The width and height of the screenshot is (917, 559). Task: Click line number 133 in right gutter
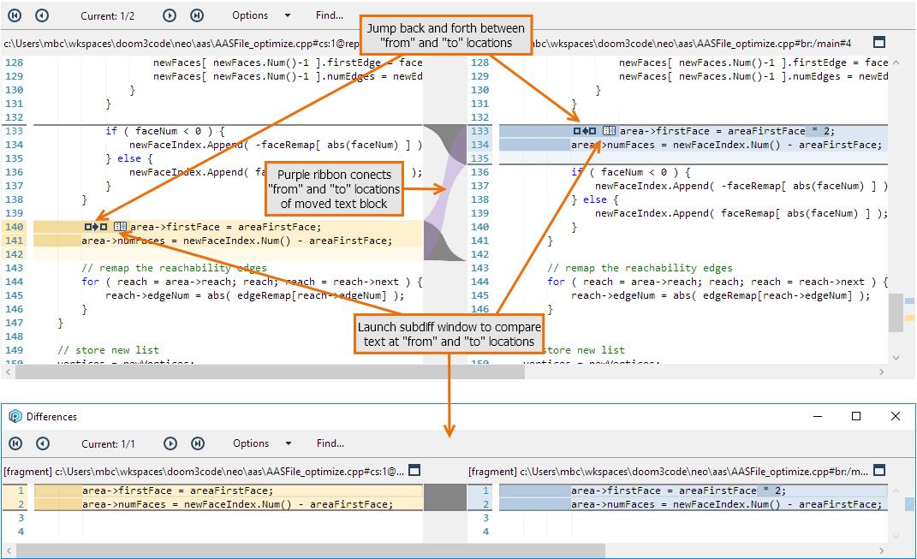480,131
